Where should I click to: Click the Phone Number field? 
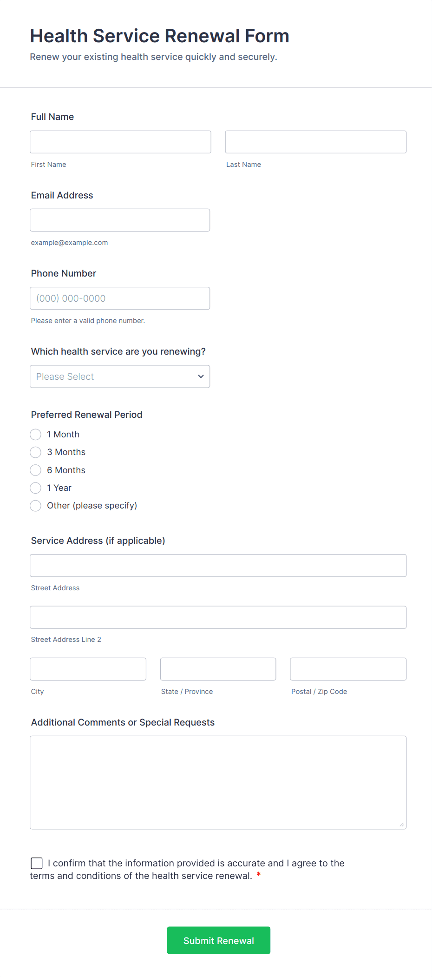pos(120,298)
